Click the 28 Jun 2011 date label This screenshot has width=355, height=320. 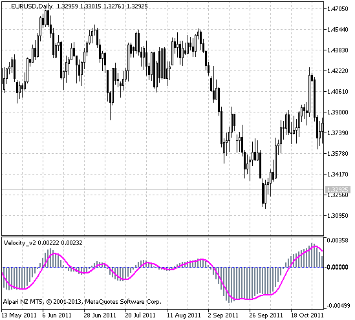click(x=100, y=315)
